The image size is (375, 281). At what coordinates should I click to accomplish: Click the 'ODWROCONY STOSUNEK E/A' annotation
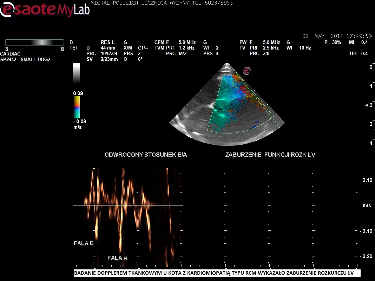(x=146, y=155)
